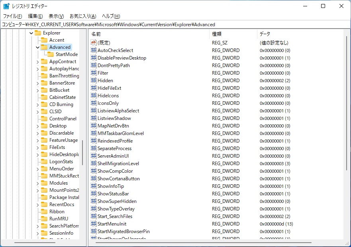Sort values by データ column header

[300, 34]
